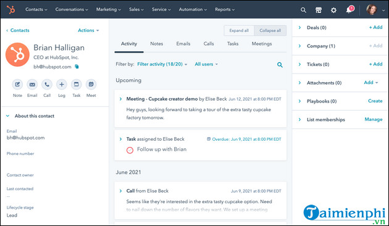Add a new deal
This screenshot has width=389, height=226.
(375, 27)
